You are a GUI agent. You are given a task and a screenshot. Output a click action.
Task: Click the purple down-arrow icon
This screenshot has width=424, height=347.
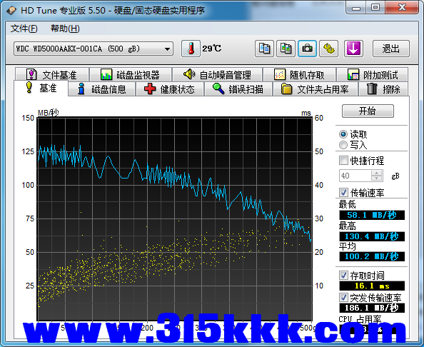click(353, 49)
